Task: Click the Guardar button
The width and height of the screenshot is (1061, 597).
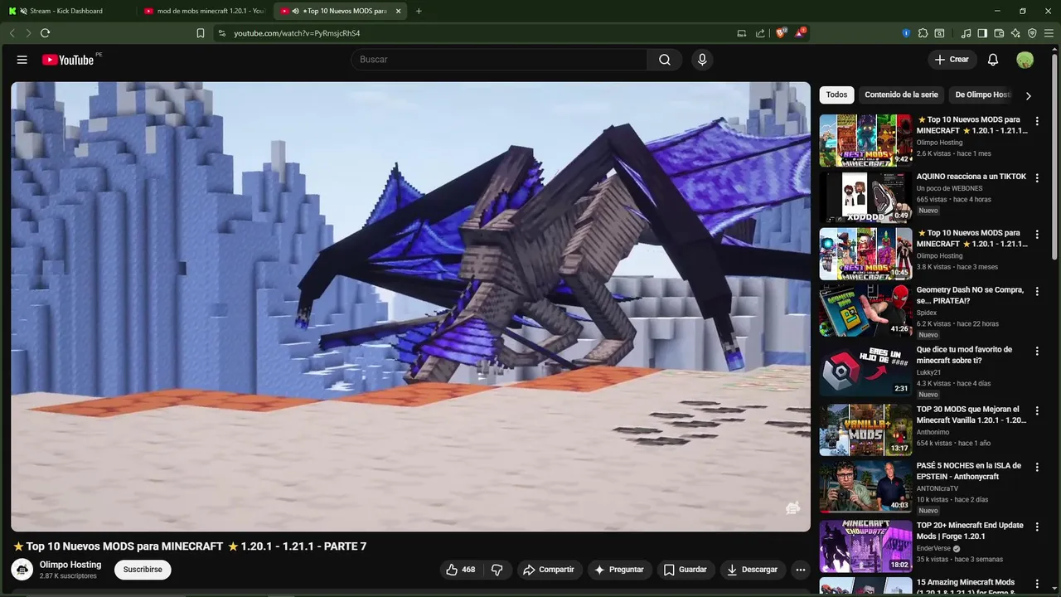Action: (686, 570)
